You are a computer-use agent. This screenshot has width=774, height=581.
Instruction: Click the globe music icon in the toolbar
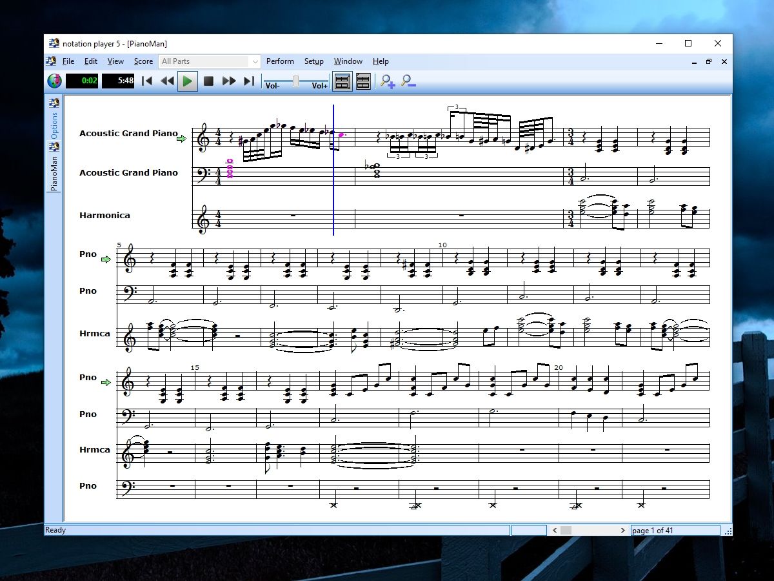click(54, 81)
